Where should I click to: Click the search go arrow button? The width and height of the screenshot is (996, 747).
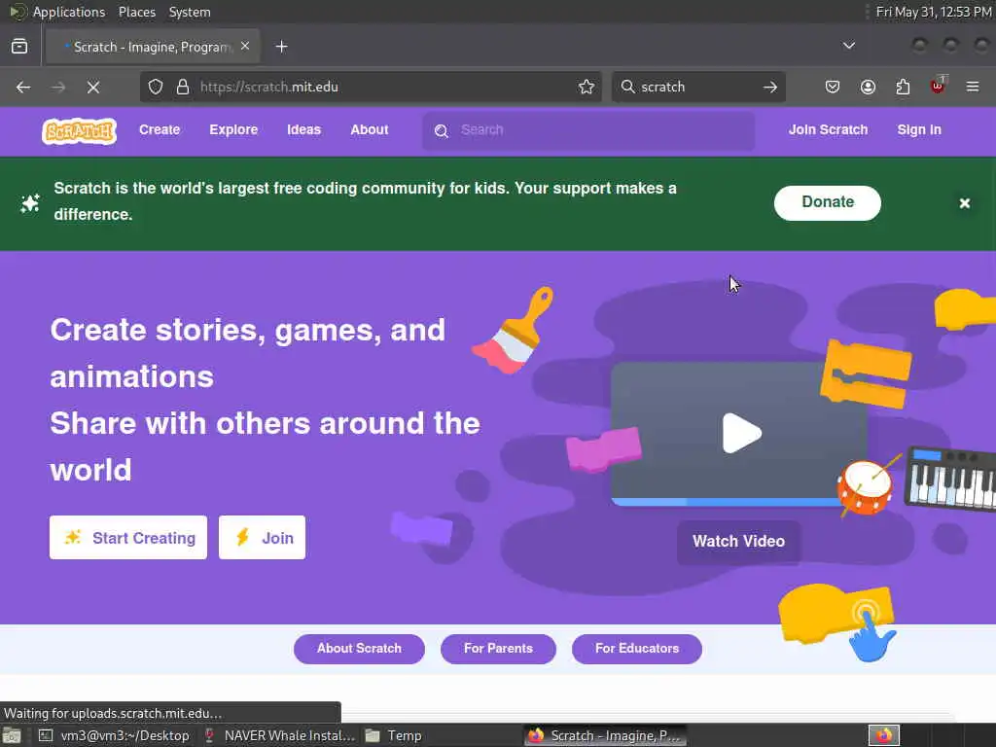[770, 87]
